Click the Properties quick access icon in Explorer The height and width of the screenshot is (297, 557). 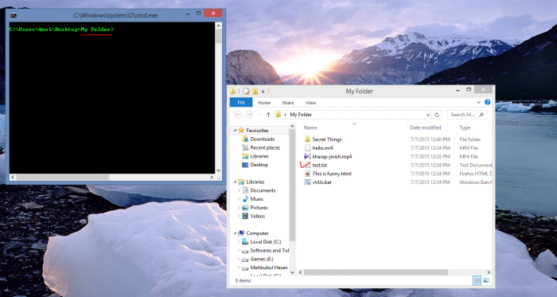click(247, 92)
